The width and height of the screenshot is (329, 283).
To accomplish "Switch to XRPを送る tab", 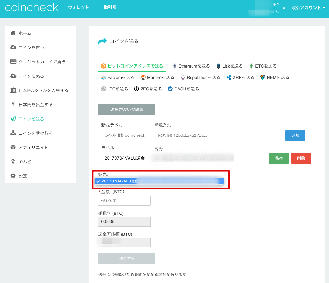I will click(x=240, y=78).
